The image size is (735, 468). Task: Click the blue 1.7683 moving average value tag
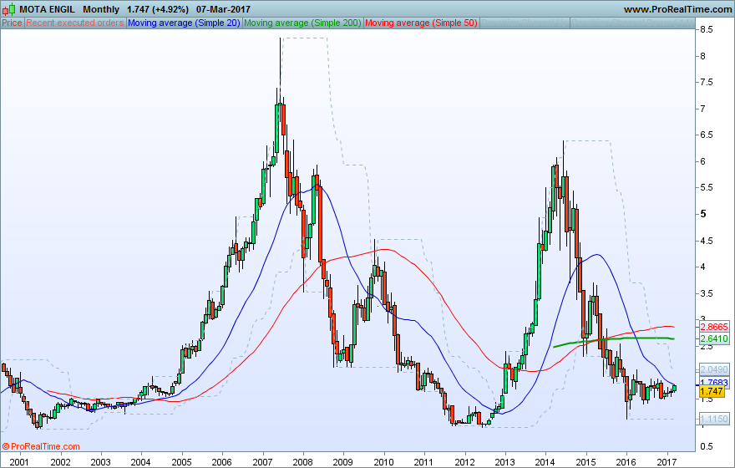(x=714, y=382)
